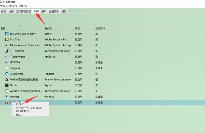
Task: Click the Adobe Acrobat SpeedLauncher icon
Action: click(x=7, y=45)
